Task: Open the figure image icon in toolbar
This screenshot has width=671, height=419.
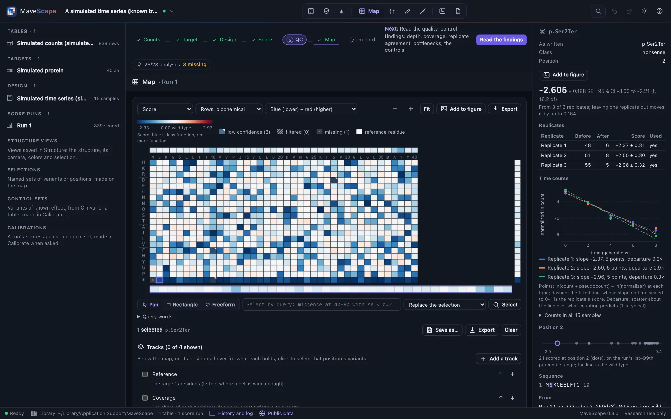Action: (442, 11)
